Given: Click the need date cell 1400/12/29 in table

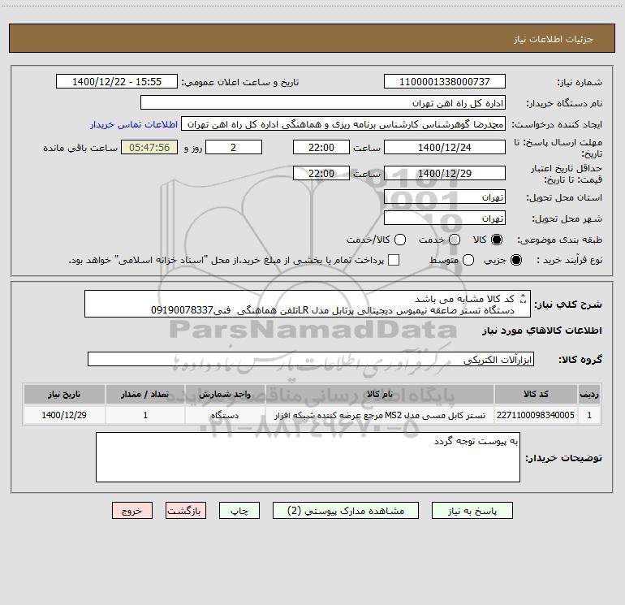Looking at the screenshot, I should pos(64,415).
